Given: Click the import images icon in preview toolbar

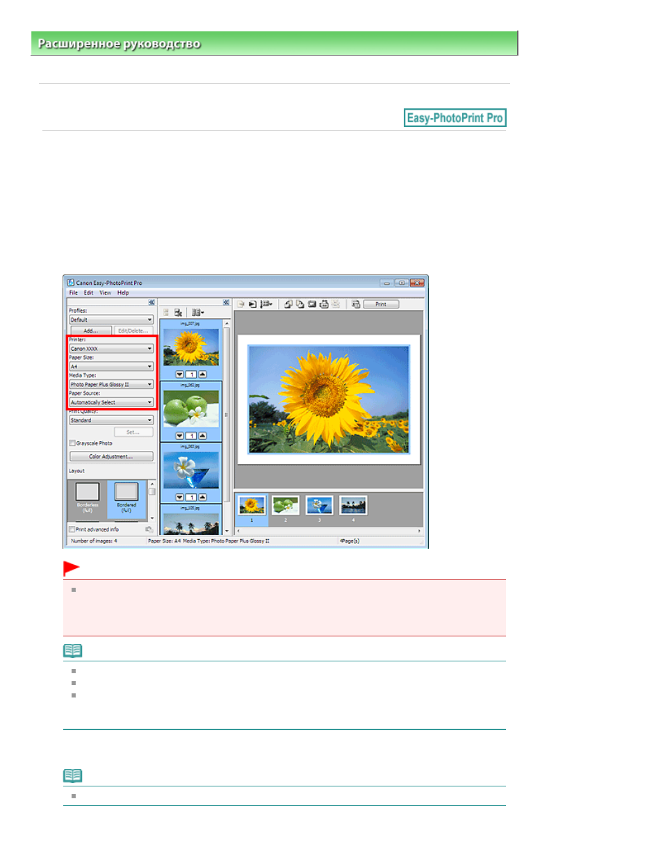Looking at the screenshot, I should (240, 304).
